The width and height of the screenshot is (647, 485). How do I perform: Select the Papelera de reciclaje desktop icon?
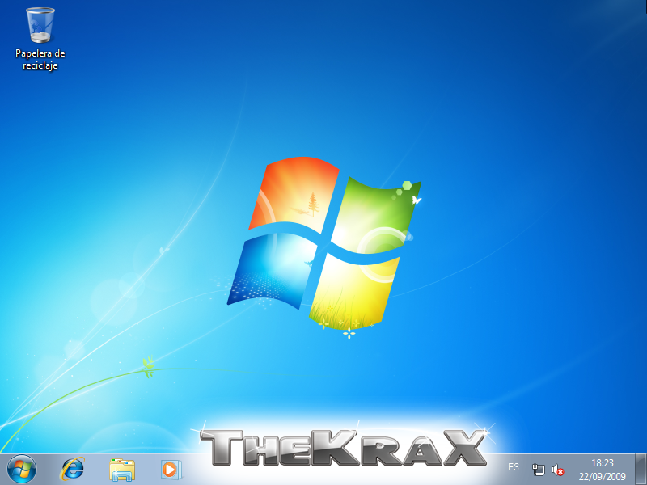40,39
